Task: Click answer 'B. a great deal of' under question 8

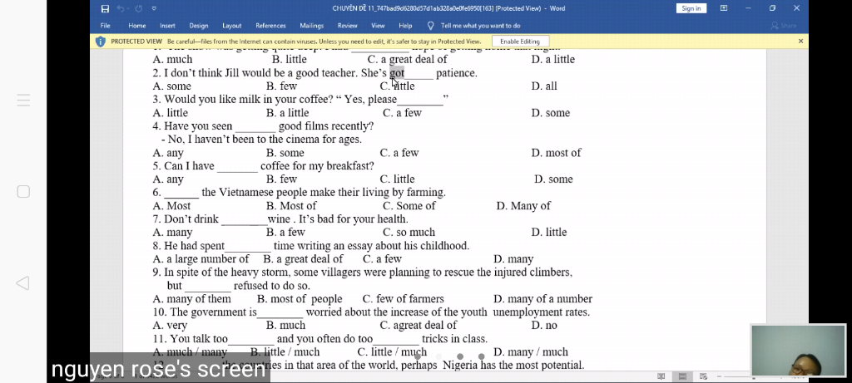Action: click(x=303, y=259)
